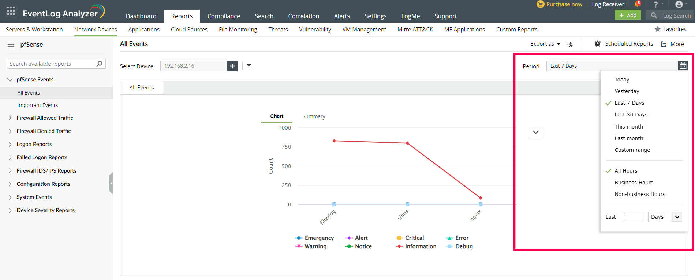
Task: Focus the Search available reports field
Action: tap(56, 64)
